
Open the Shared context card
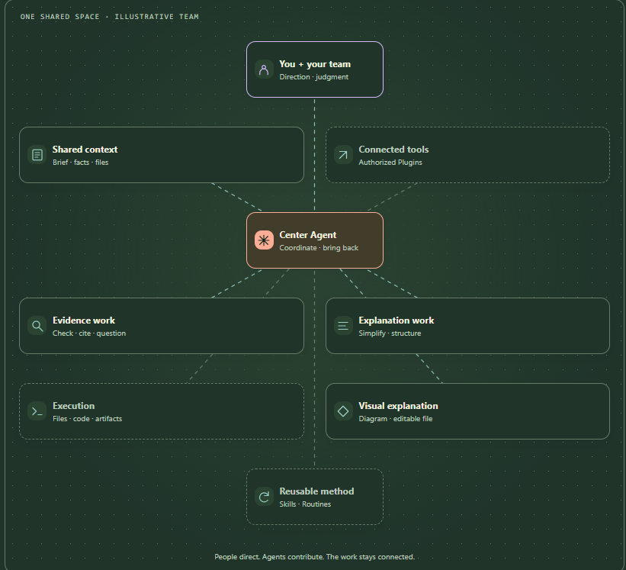162,155
